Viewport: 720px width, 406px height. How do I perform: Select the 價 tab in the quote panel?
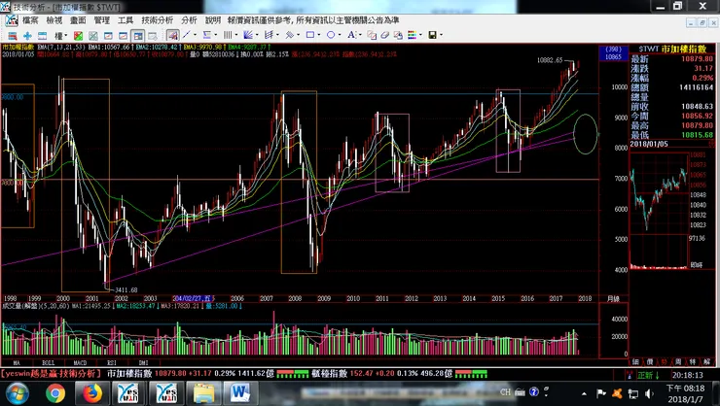pyautogui.click(x=650, y=362)
